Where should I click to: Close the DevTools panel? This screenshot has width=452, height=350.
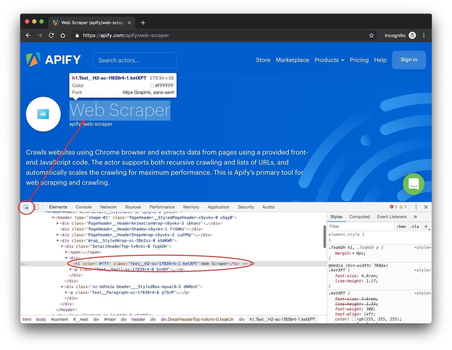pos(426,207)
